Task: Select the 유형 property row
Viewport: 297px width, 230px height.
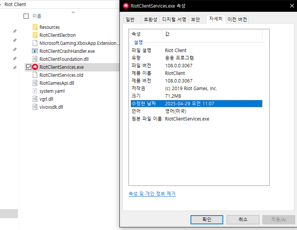Action: [x=197, y=58]
